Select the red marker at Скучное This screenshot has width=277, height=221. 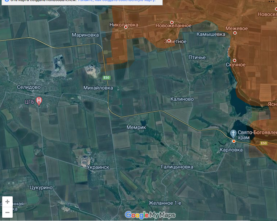(x=235, y=61)
